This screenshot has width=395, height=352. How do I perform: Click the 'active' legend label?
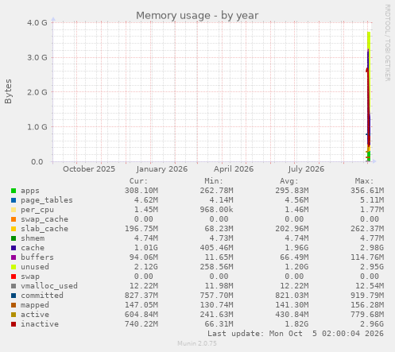tap(35, 315)
